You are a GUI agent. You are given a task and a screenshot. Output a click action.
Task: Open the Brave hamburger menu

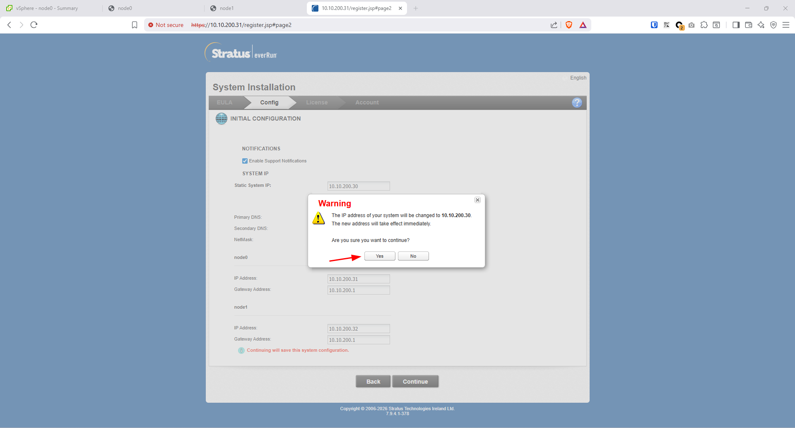point(785,25)
